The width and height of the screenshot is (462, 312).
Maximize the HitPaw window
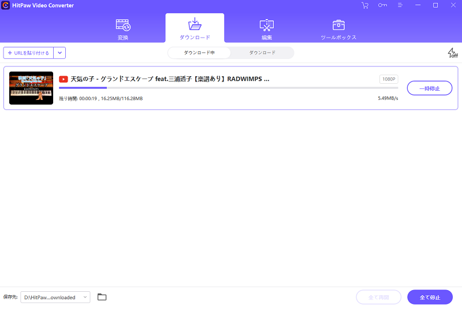point(435,5)
